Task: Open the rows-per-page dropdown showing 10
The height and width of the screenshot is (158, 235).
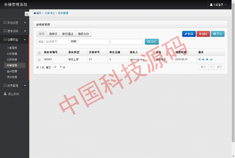Action: click(x=57, y=67)
